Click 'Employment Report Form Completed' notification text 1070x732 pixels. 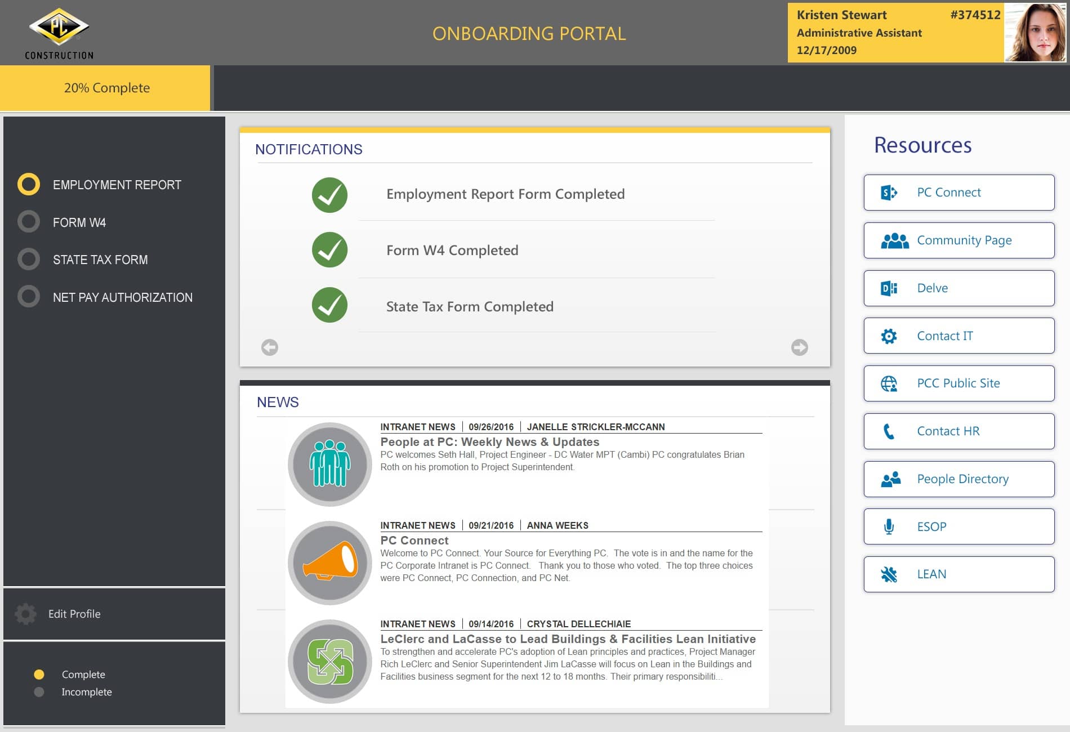tap(506, 194)
